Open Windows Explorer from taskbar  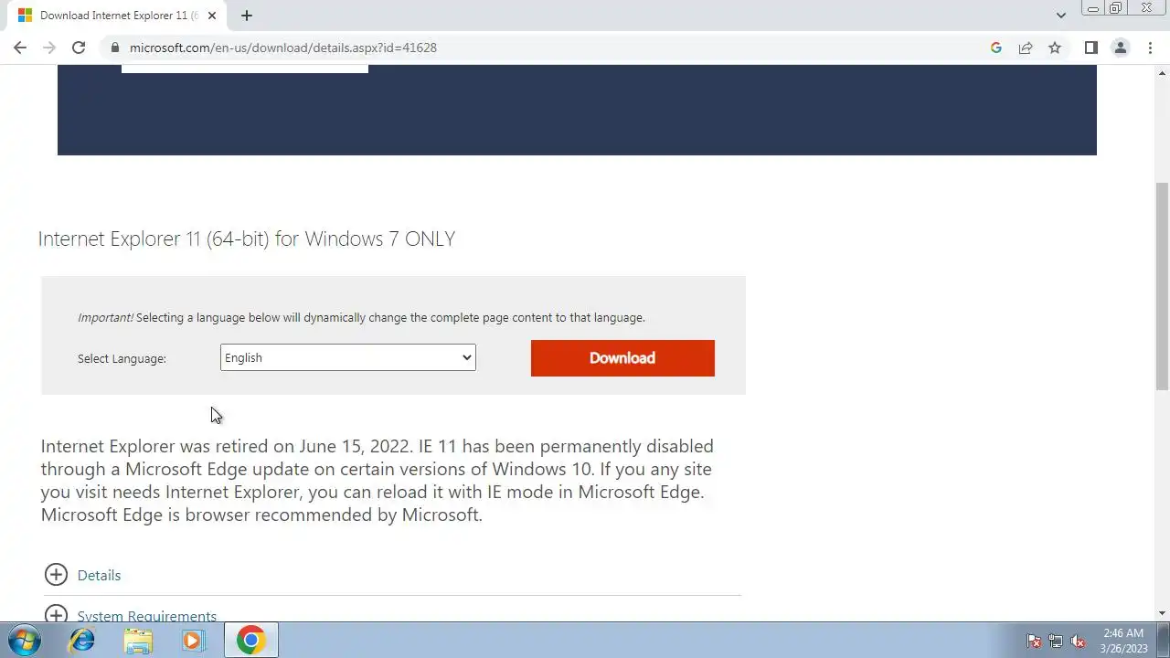pos(138,641)
